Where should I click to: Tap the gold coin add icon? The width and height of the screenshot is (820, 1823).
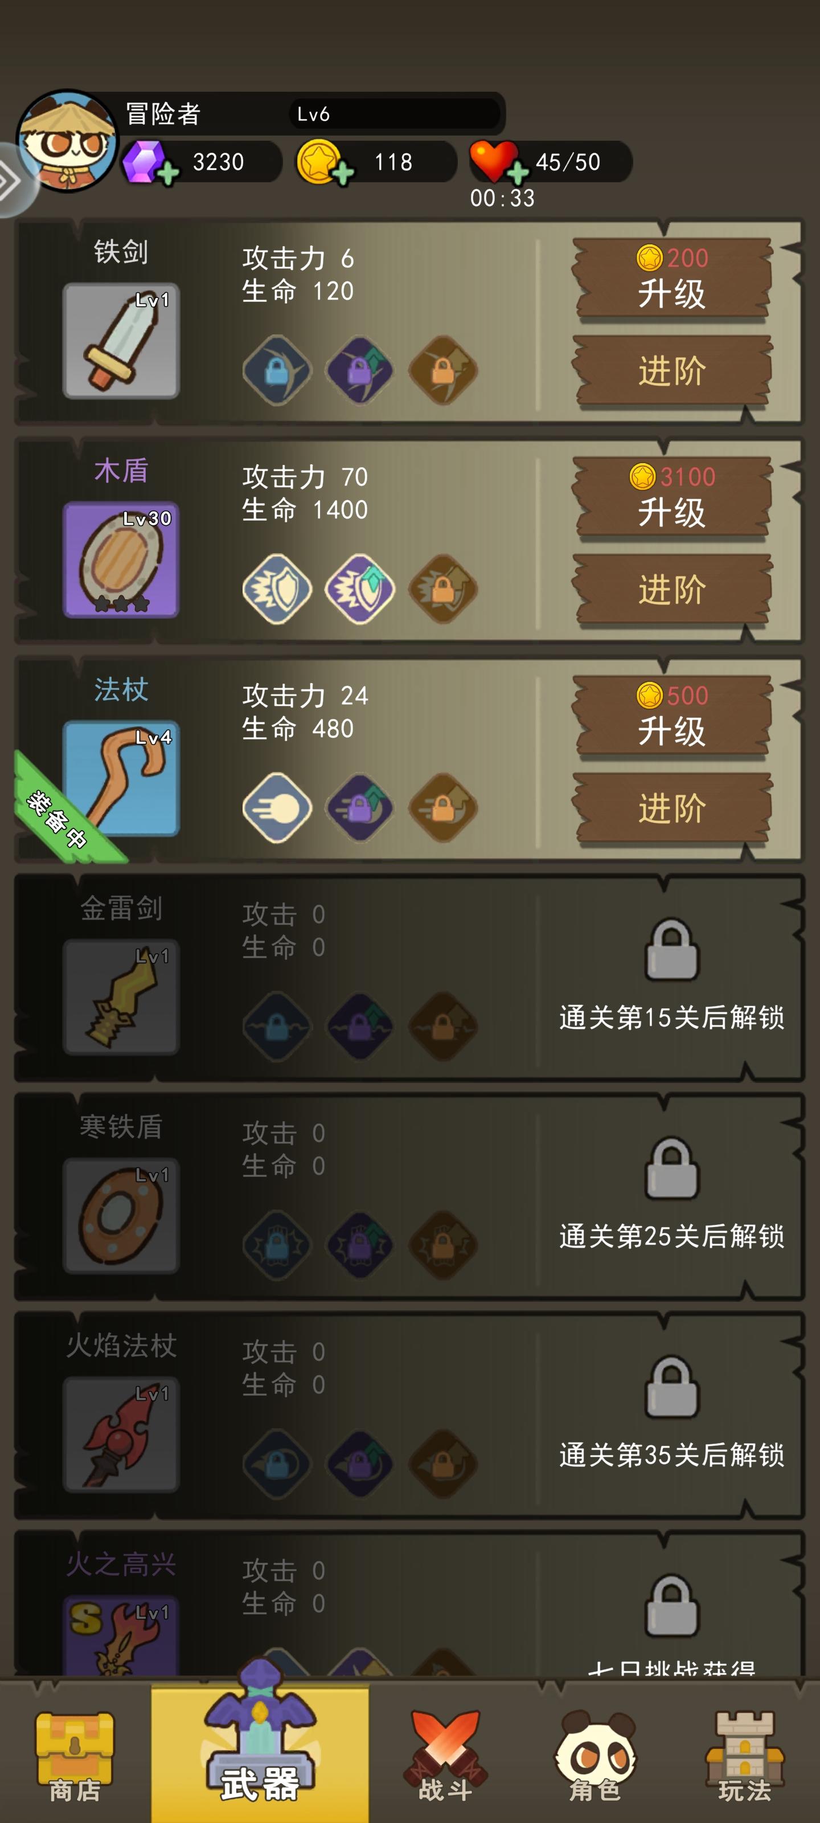(343, 173)
